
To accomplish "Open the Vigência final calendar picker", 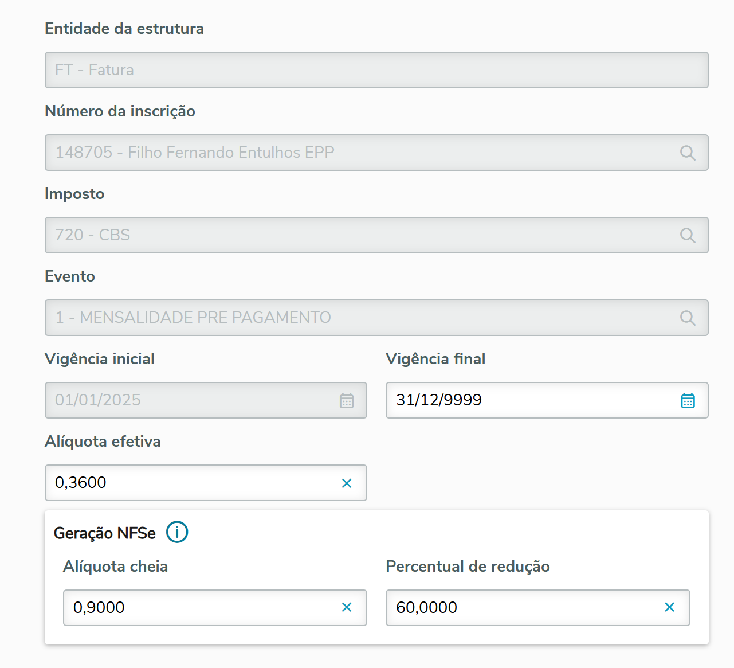I will coord(688,400).
